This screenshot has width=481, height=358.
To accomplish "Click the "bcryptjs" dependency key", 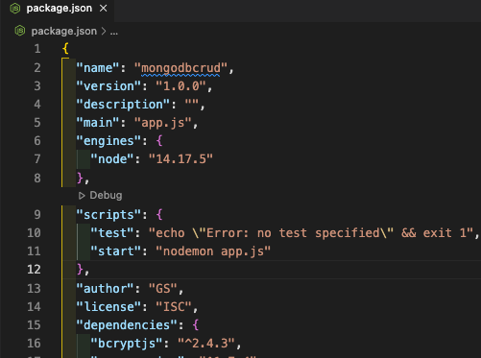I will point(127,344).
